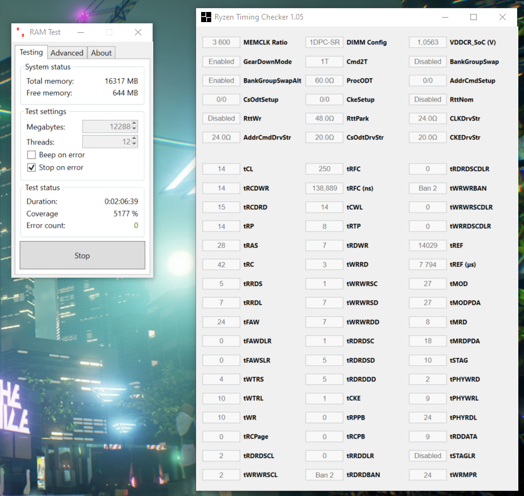
Task: Increase Threads with the up arrow
Action: tap(134, 138)
